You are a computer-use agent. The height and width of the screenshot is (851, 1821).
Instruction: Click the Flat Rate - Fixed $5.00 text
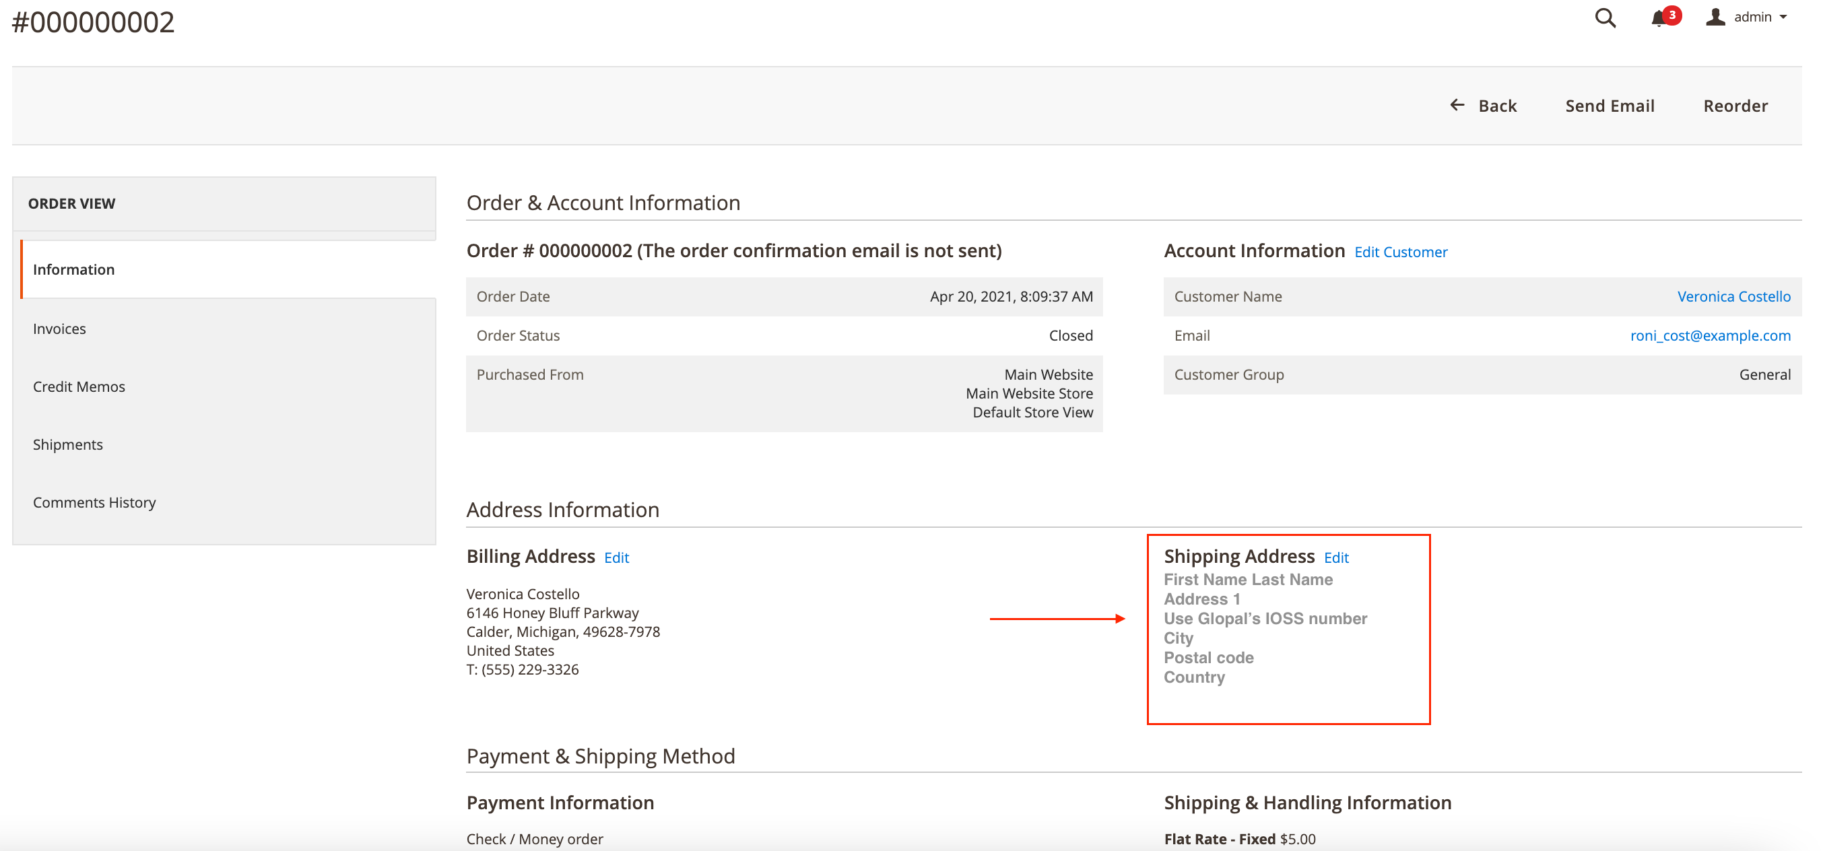click(1239, 840)
